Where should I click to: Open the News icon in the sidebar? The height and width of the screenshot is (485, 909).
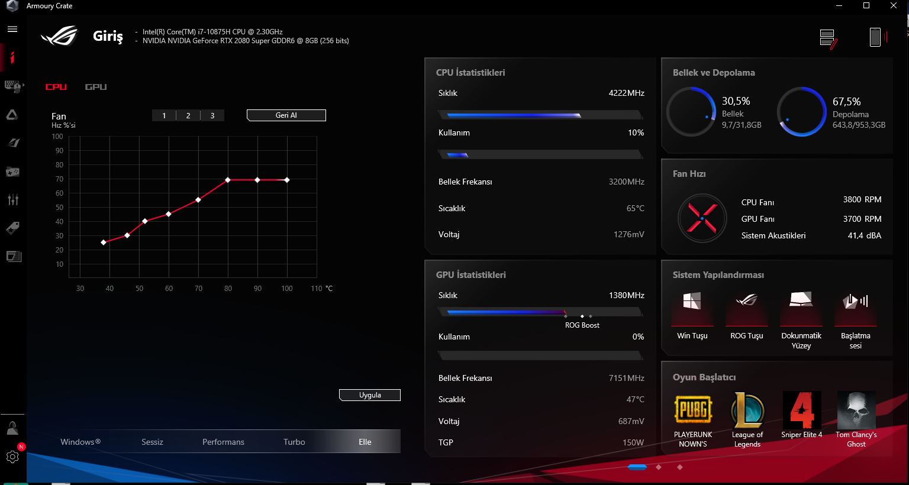pos(12,256)
